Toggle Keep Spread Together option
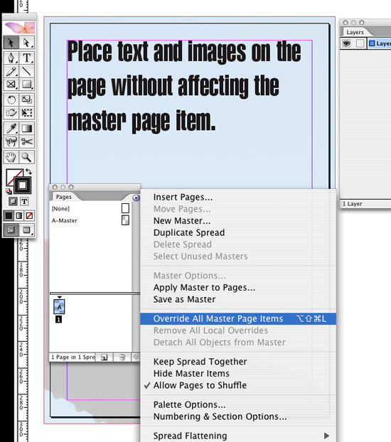This screenshot has height=442, width=391. [x=238, y=362]
